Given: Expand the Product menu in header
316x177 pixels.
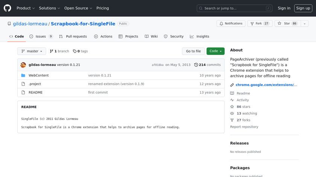Looking at the screenshot, I should (x=26, y=8).
